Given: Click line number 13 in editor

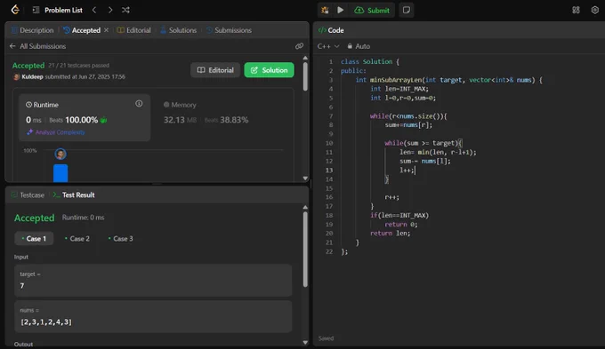Looking at the screenshot, I should click(x=329, y=171).
